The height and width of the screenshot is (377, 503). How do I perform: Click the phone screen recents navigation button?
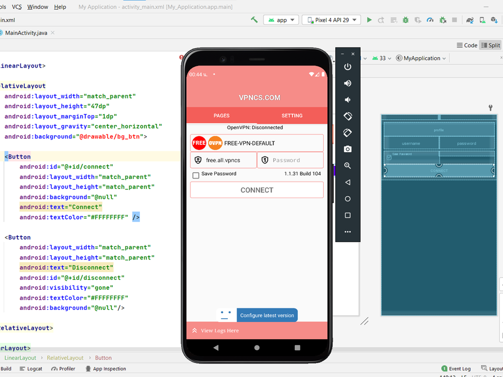tap(297, 348)
